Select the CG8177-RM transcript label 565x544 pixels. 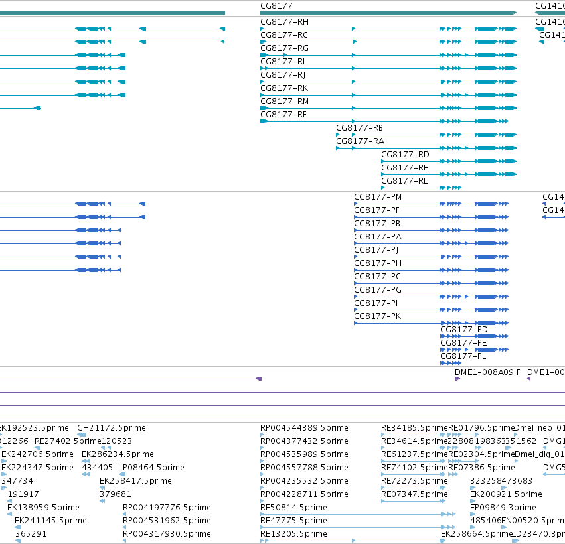point(284,102)
